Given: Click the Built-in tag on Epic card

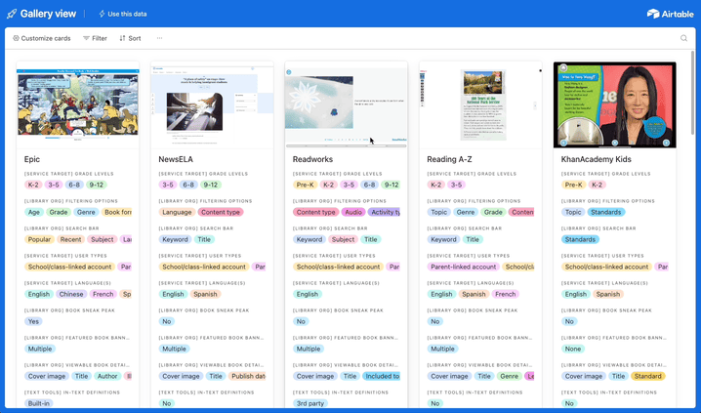Looking at the screenshot, I should [x=39, y=403].
